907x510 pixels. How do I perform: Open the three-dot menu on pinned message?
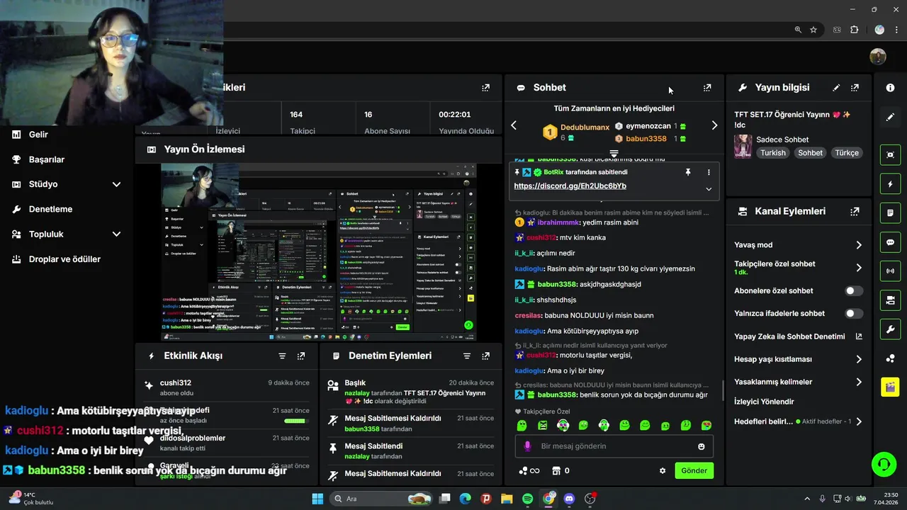click(x=708, y=172)
